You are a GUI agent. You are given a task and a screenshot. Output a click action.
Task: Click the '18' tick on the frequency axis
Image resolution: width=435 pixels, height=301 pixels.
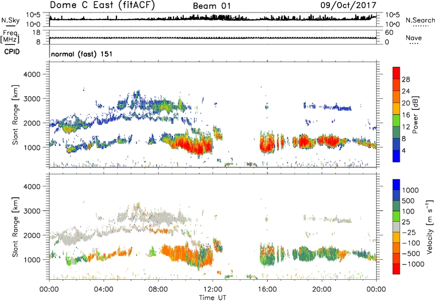pos(36,33)
